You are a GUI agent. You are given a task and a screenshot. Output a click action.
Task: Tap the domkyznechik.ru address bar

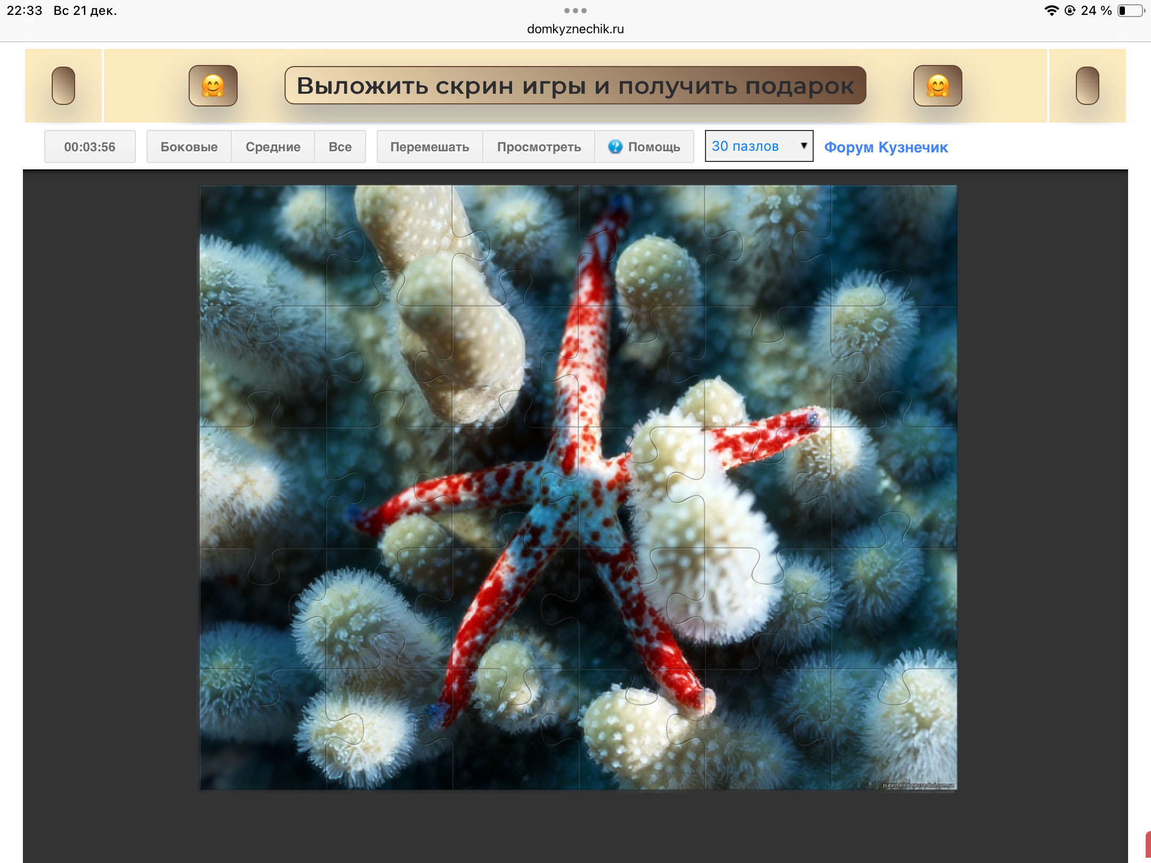(x=575, y=29)
